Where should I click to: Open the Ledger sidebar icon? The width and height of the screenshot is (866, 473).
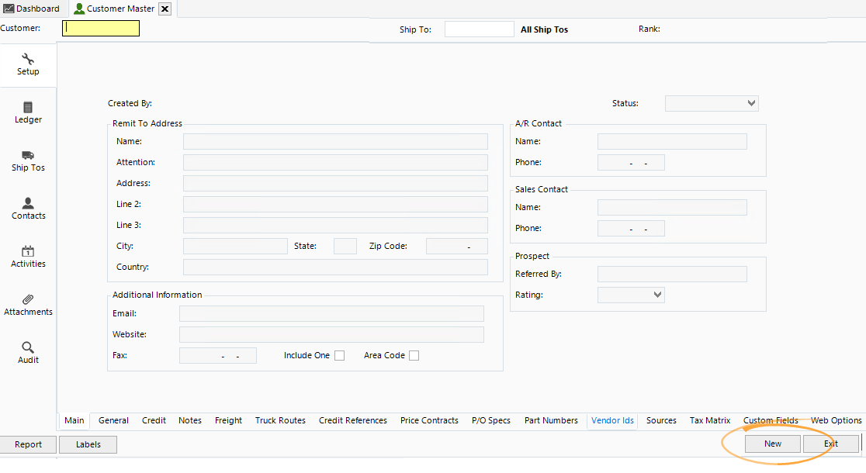click(28, 108)
